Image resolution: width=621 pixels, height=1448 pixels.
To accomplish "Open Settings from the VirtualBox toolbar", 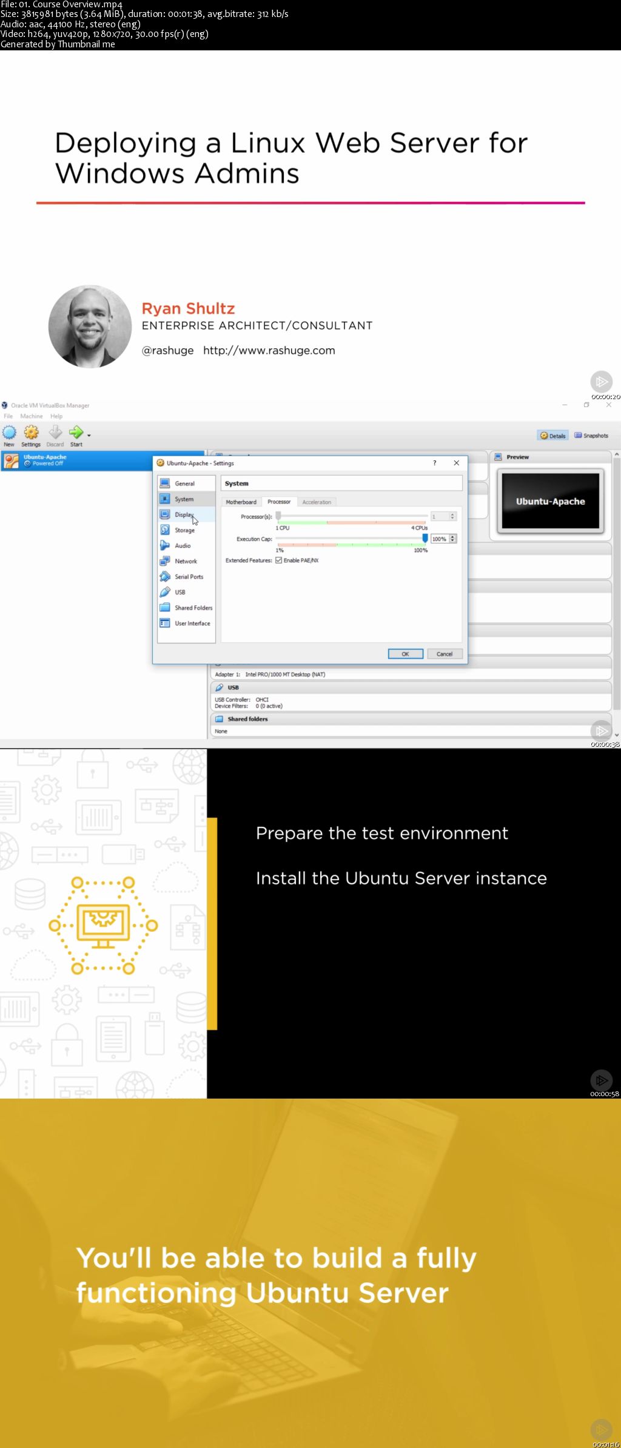I will pos(31,436).
